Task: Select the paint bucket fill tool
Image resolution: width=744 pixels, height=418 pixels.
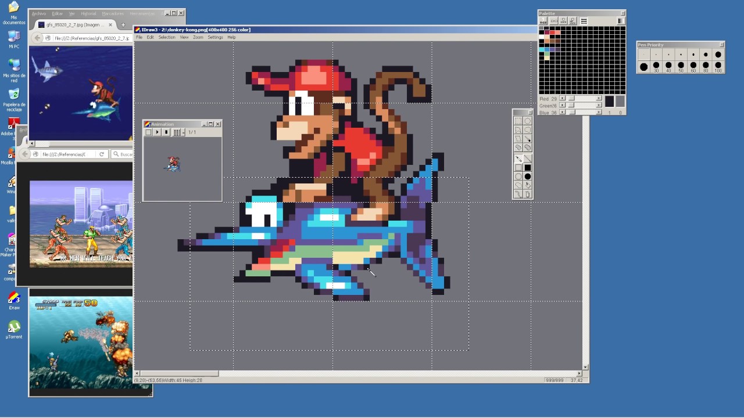Action: (x=528, y=185)
